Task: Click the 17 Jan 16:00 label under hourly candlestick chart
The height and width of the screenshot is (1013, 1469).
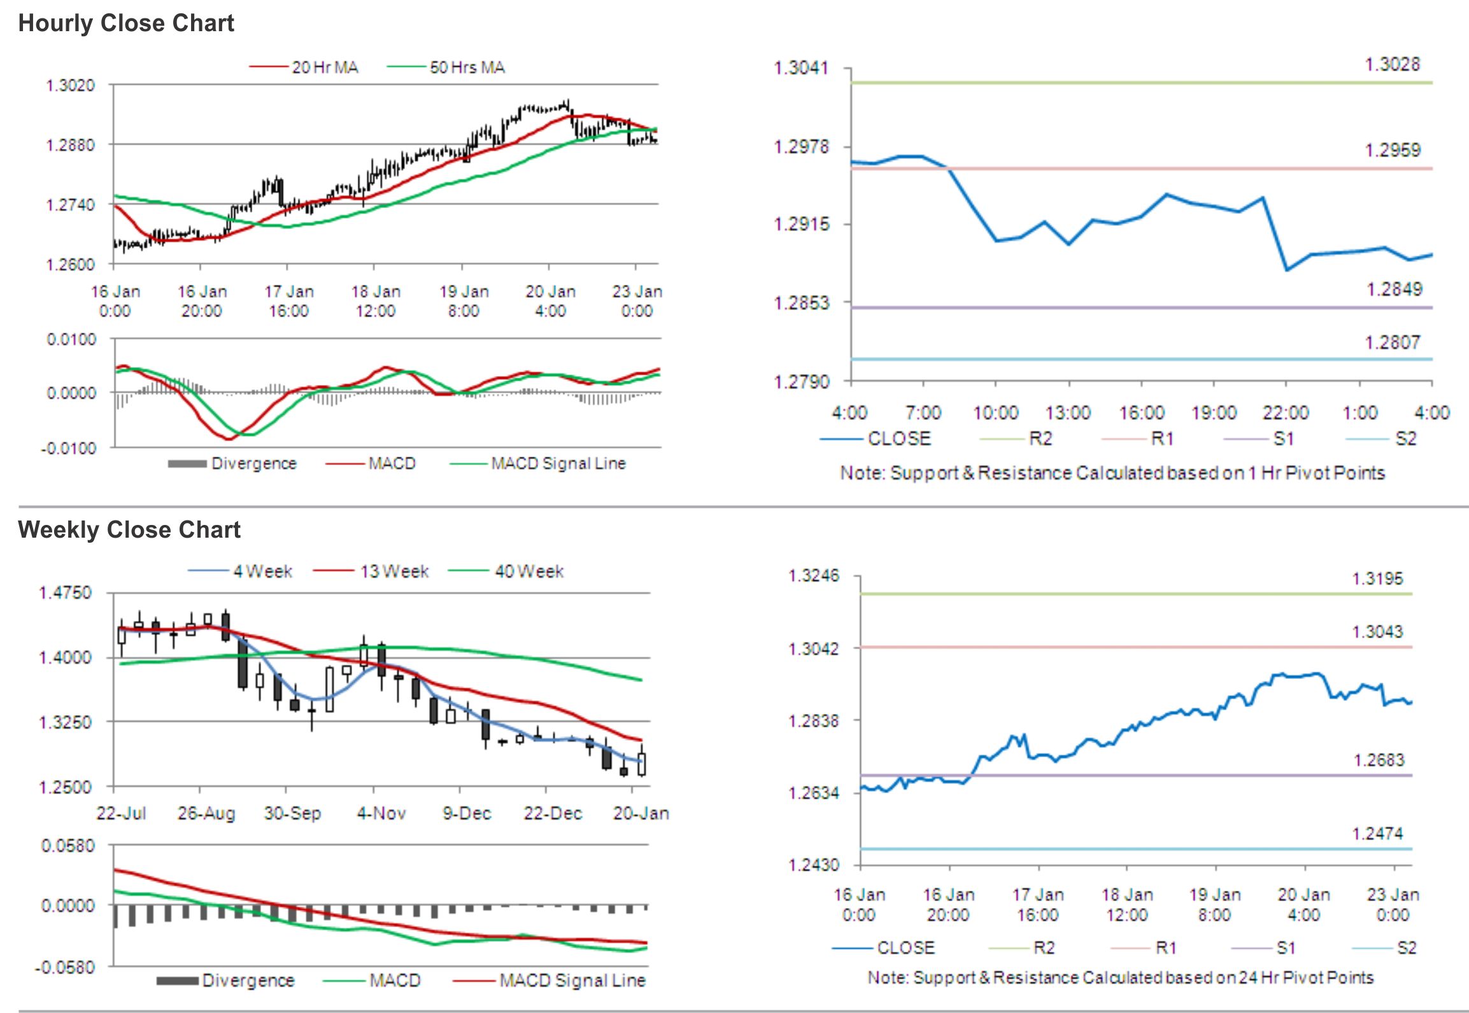Action: (x=289, y=301)
